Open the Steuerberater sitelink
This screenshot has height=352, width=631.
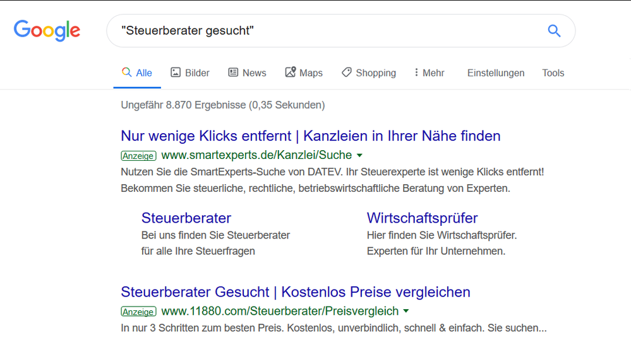(x=186, y=218)
